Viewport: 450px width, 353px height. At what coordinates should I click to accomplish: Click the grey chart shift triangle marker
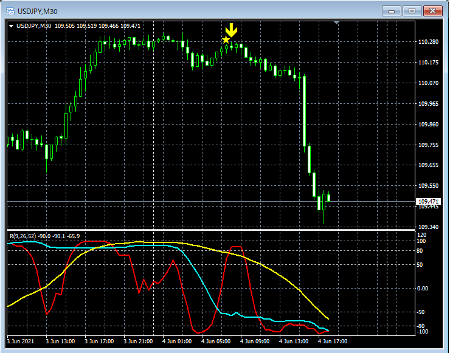click(337, 22)
